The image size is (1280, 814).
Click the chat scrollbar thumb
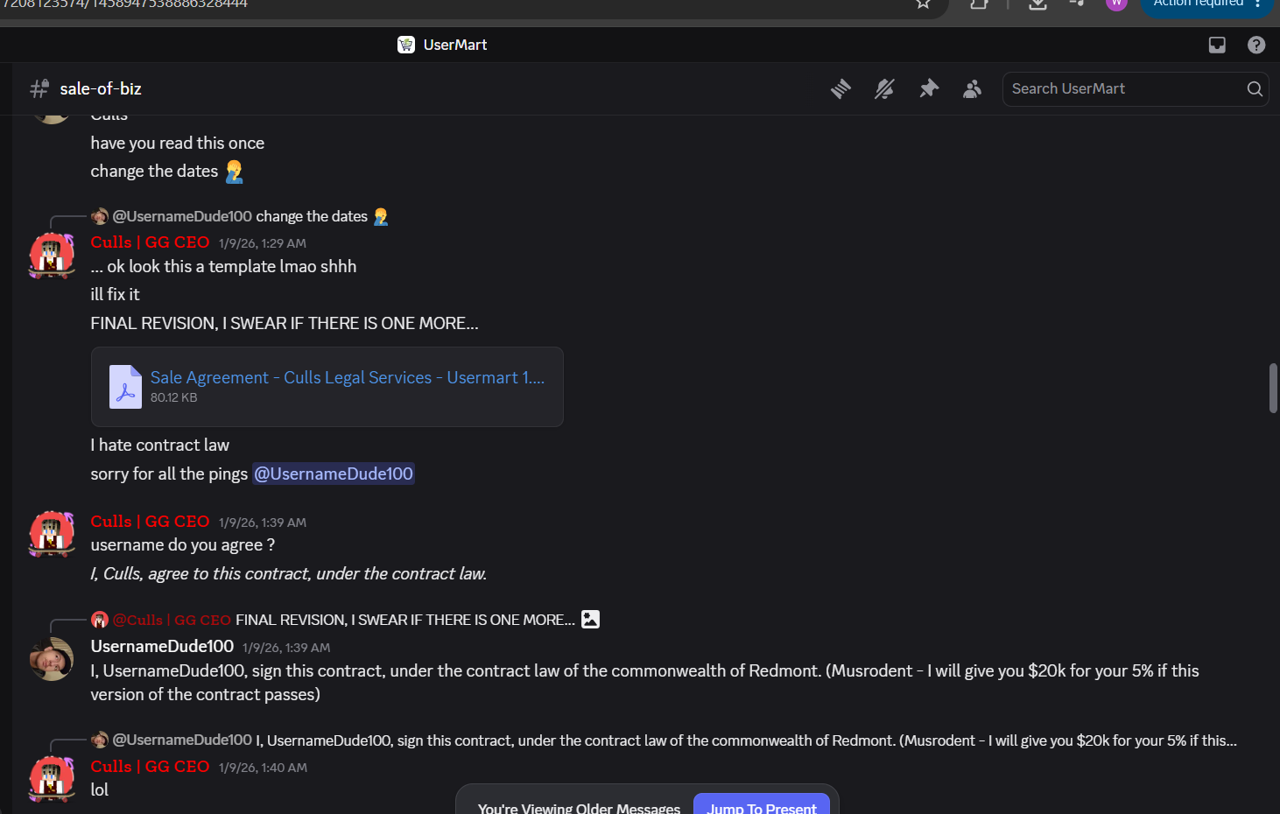[1273, 388]
